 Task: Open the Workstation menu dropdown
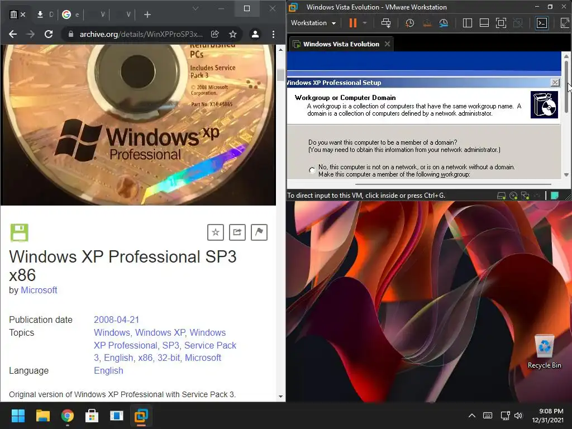tap(313, 23)
